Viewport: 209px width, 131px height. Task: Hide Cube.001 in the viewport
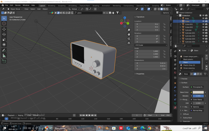[203, 24]
